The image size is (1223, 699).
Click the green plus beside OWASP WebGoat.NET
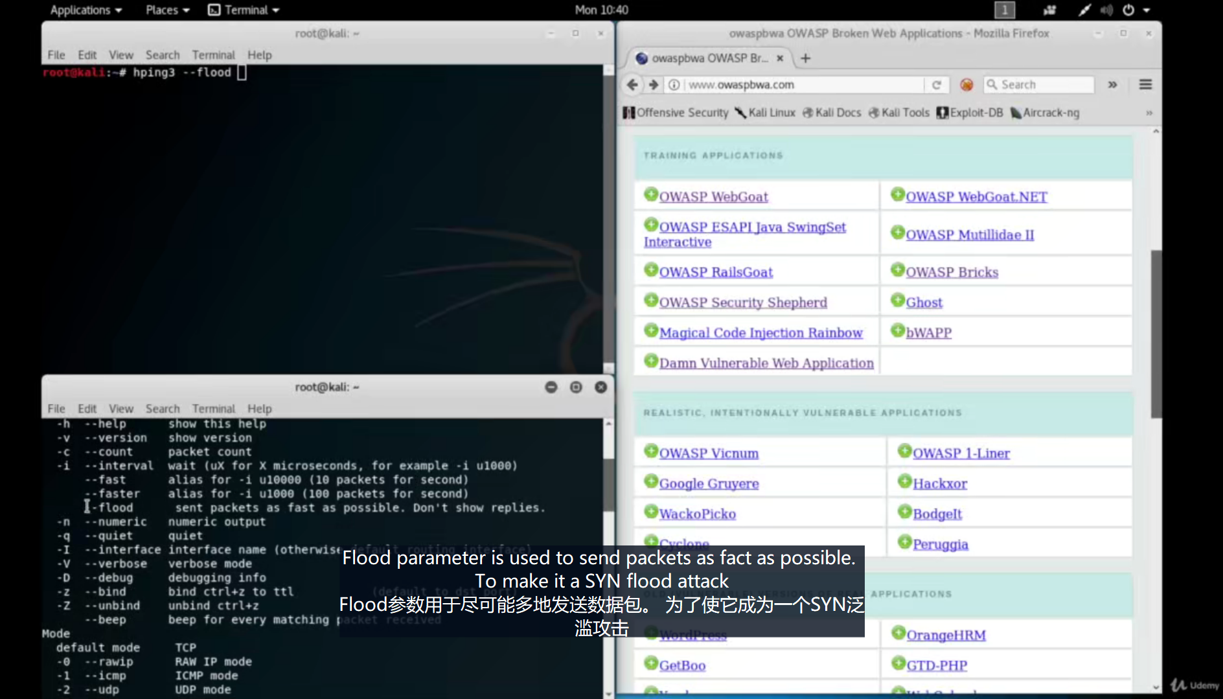tap(898, 194)
